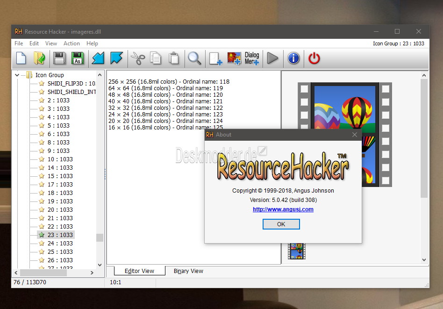Click the Icon Group folder icon
443x309 pixels.
coord(29,75)
